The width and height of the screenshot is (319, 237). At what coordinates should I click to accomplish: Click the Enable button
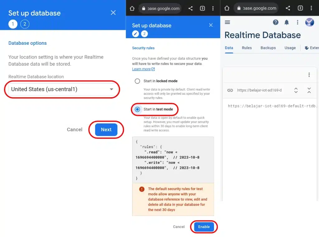click(x=204, y=227)
